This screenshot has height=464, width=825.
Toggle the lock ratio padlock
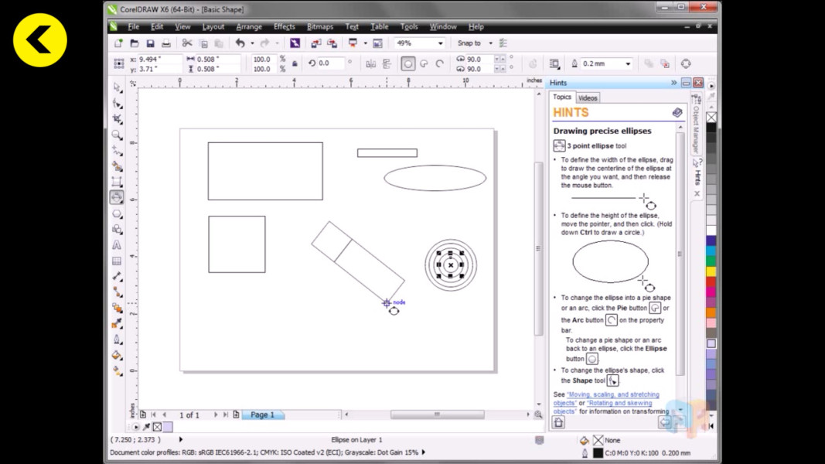(x=295, y=63)
